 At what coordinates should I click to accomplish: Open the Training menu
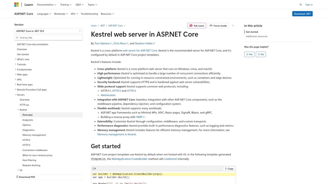[x=65, y=4]
